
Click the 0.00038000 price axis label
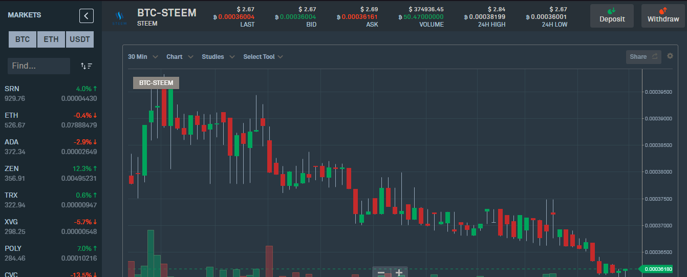(658, 172)
